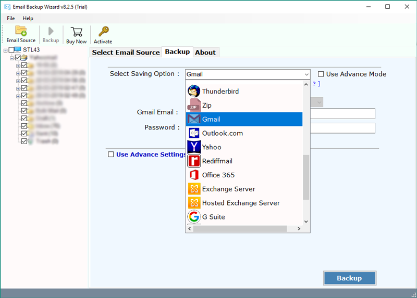Switch to the Backup tab
The width and height of the screenshot is (417, 298).
click(177, 51)
